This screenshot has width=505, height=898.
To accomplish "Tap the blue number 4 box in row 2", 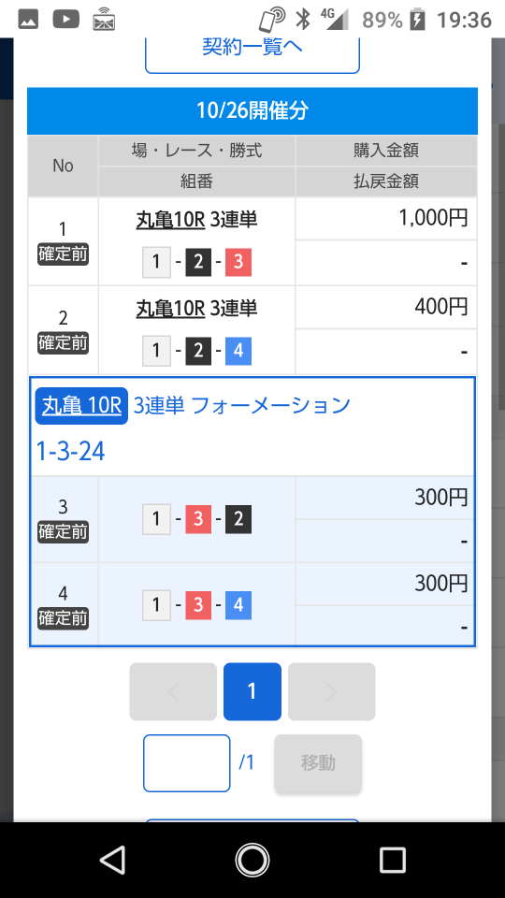I will [x=238, y=350].
